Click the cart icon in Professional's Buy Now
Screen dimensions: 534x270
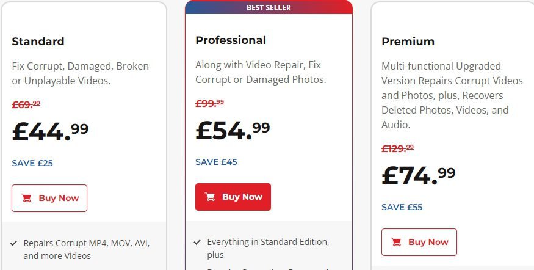tap(210, 197)
